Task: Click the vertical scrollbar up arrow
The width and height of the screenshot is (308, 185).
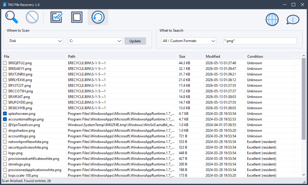Action: coord(303,56)
